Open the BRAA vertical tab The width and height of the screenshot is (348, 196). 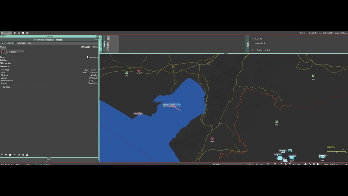click(104, 44)
